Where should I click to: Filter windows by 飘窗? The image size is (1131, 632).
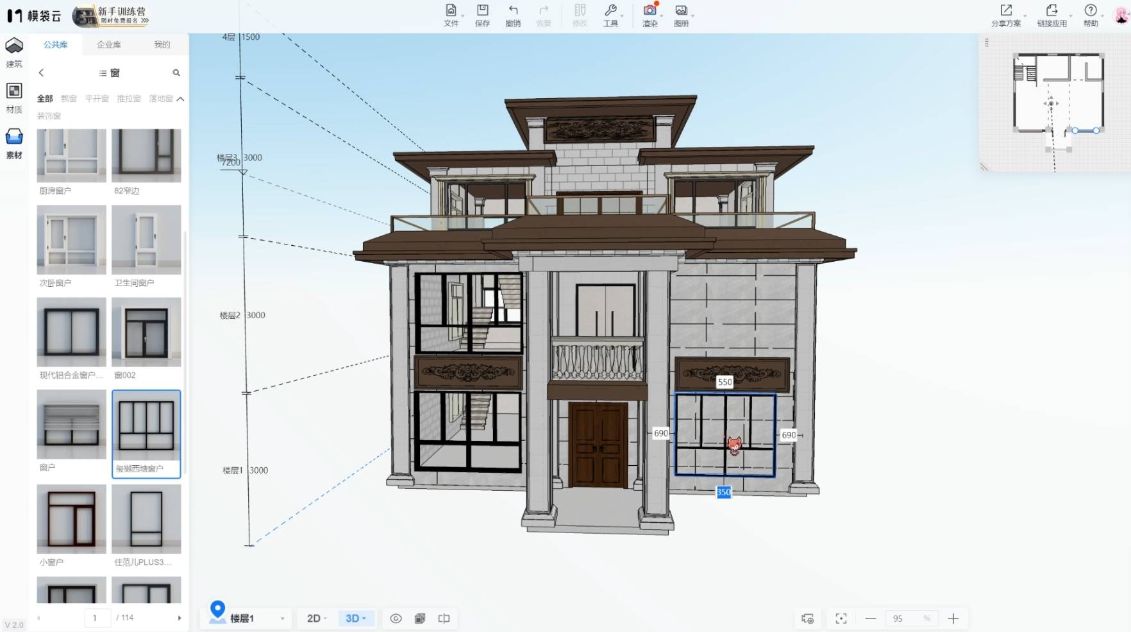(x=69, y=98)
